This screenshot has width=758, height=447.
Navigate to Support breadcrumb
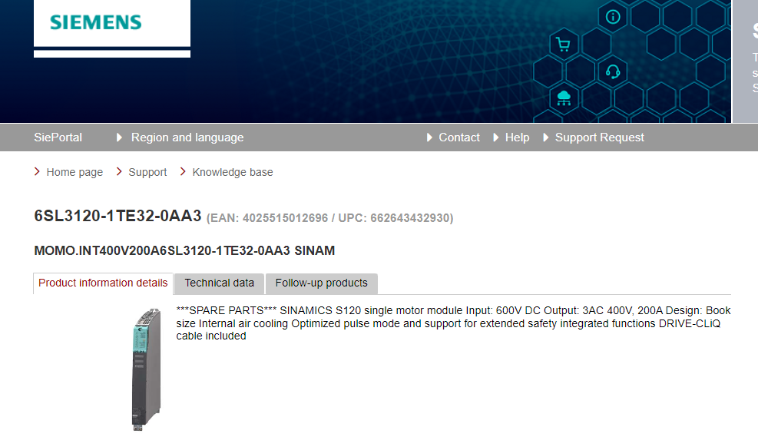tap(147, 172)
